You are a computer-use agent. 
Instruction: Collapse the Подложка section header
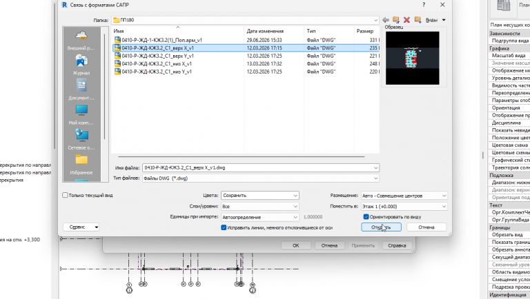pos(509,175)
